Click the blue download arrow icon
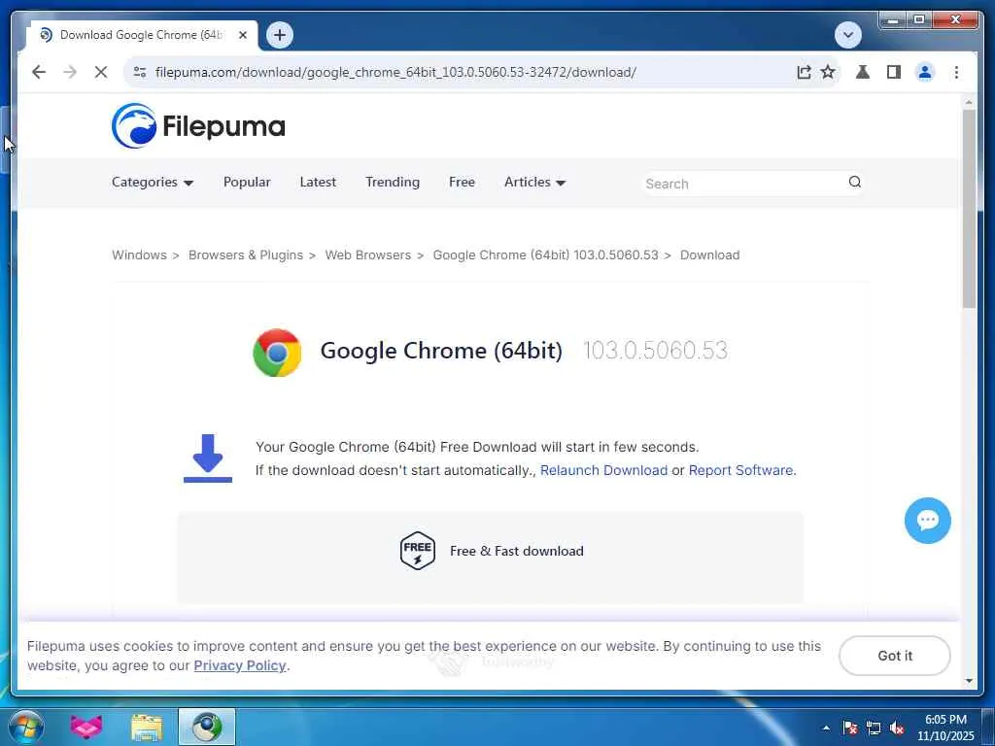 tap(208, 458)
